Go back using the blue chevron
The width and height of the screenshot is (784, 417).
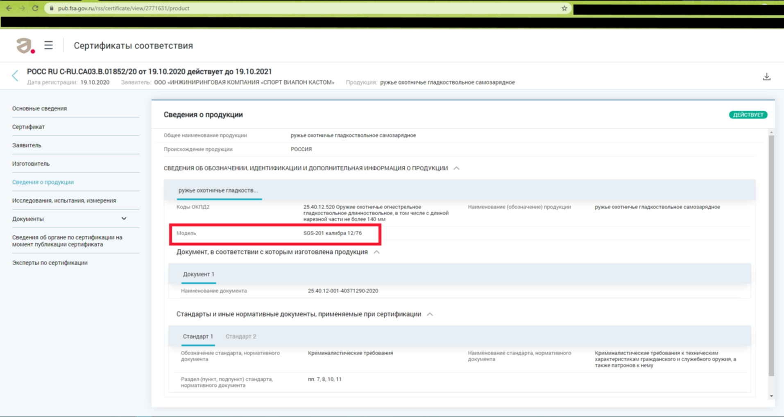point(15,76)
